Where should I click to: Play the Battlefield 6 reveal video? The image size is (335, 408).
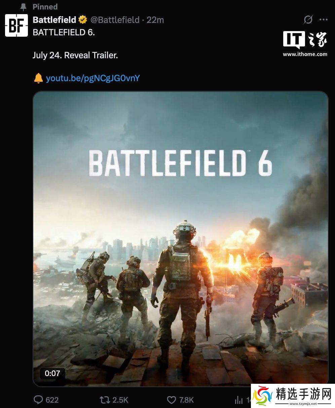pyautogui.click(x=180, y=239)
